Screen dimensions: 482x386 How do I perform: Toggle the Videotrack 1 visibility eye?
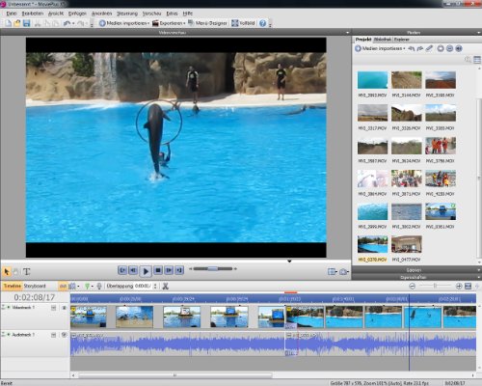click(x=64, y=308)
